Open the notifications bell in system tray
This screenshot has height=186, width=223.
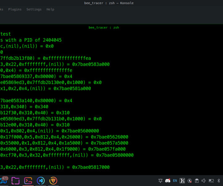tap(160, 181)
